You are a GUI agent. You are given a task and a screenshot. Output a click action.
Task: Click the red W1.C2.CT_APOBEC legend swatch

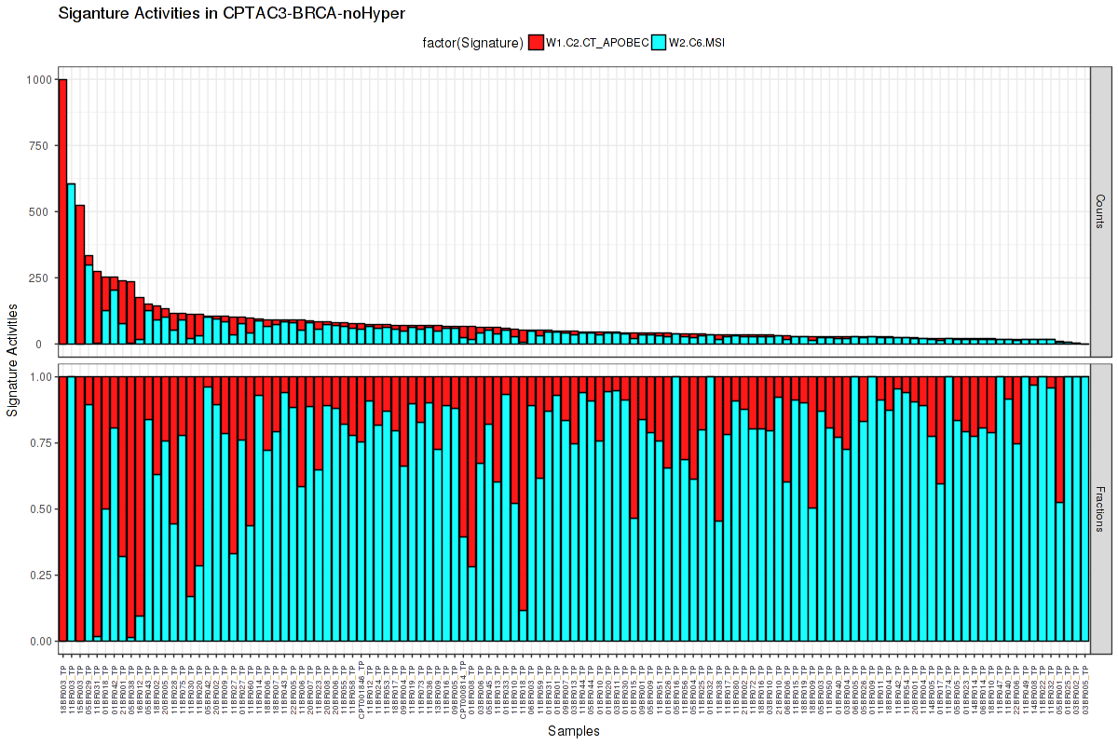pos(536,42)
